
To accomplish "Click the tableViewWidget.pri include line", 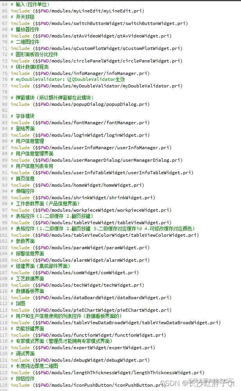I will tap(91, 222).
